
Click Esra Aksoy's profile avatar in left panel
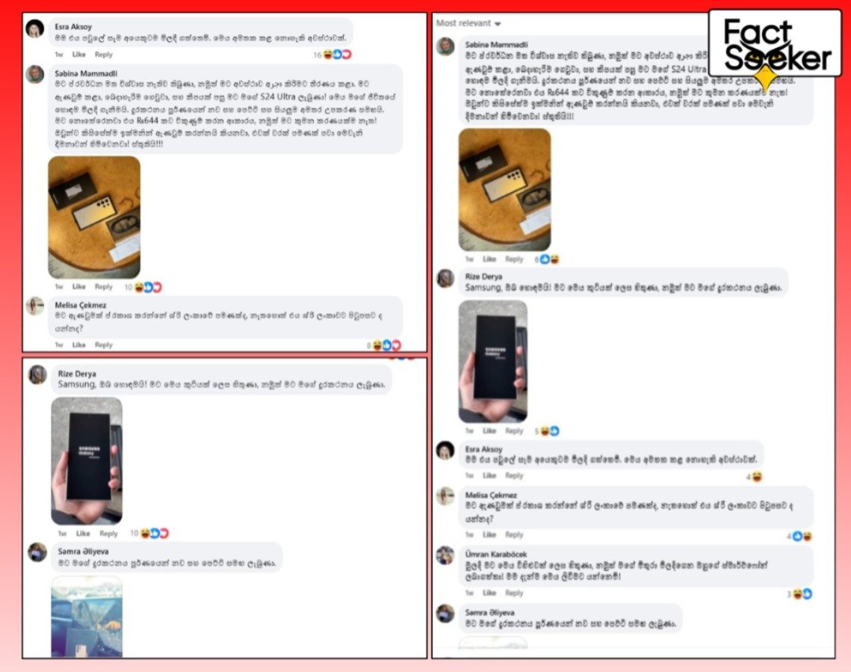pyautogui.click(x=35, y=28)
